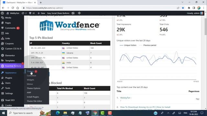Screen dimensions: 207x116
Task: Open Chrome three-dot menu
Action: click(204, 8)
